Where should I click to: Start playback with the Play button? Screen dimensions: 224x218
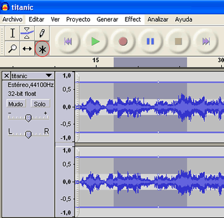tap(95, 41)
